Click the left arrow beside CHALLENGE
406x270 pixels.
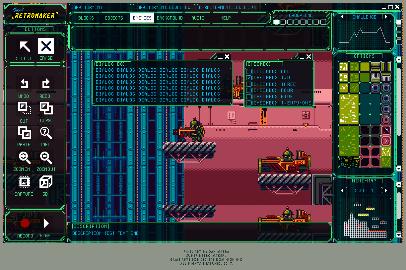point(342,17)
